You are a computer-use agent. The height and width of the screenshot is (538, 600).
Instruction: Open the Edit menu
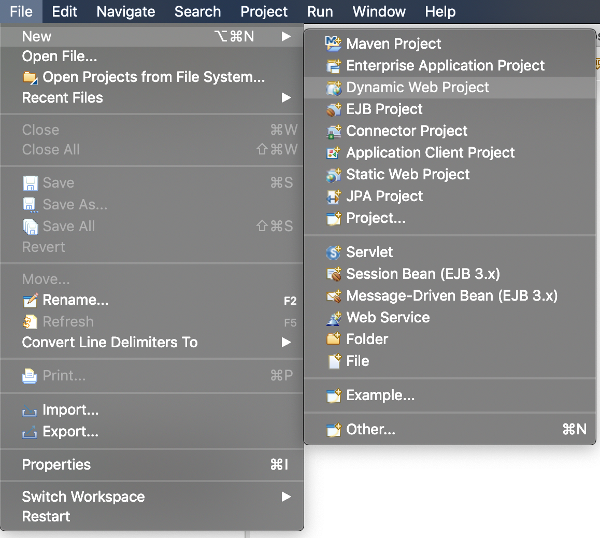[64, 11]
